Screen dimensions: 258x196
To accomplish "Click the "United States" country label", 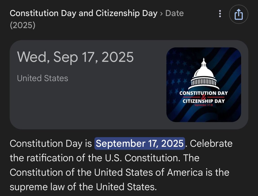I will [43, 78].
